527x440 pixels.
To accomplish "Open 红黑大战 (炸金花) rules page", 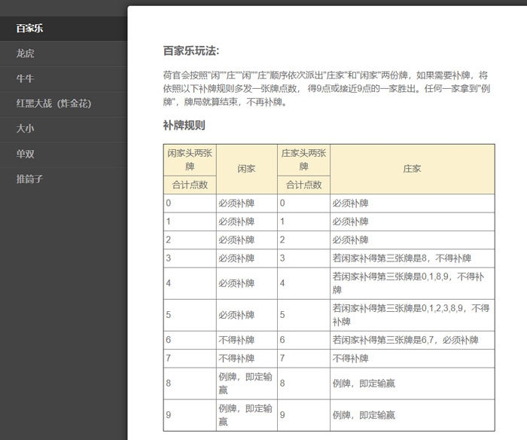I will point(53,103).
